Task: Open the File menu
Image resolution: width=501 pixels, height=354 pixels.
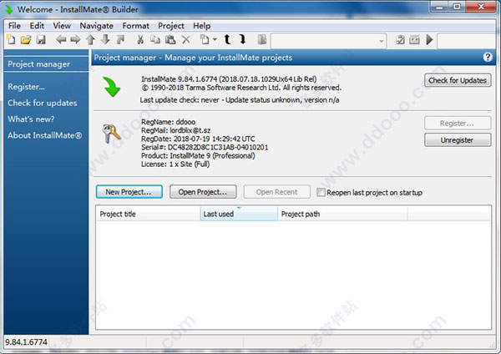Action: coord(14,26)
